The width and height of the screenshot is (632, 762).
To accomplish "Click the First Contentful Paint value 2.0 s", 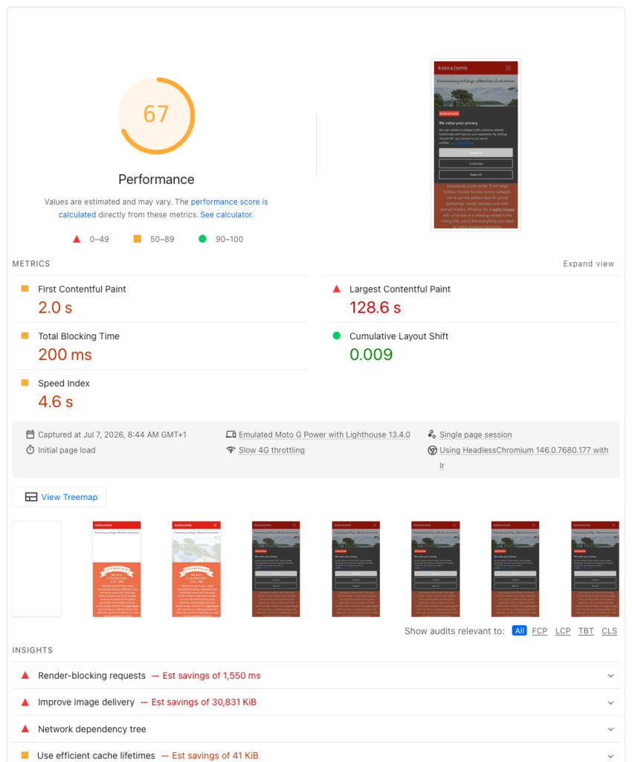I will pos(55,307).
